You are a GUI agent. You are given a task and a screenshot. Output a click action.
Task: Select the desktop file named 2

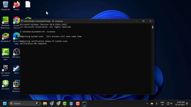point(28,6)
